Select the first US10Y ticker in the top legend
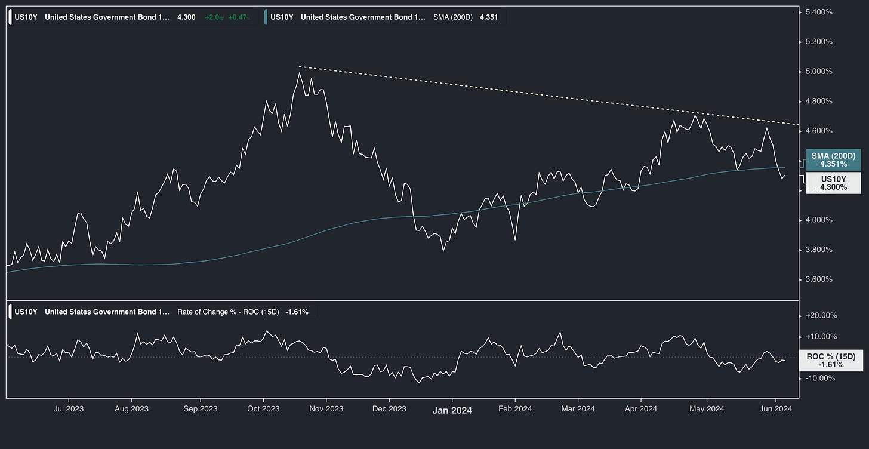This screenshot has height=449, width=869. [26, 17]
